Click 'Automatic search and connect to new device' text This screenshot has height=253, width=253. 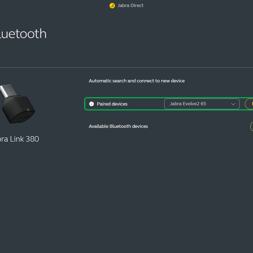pos(137,81)
